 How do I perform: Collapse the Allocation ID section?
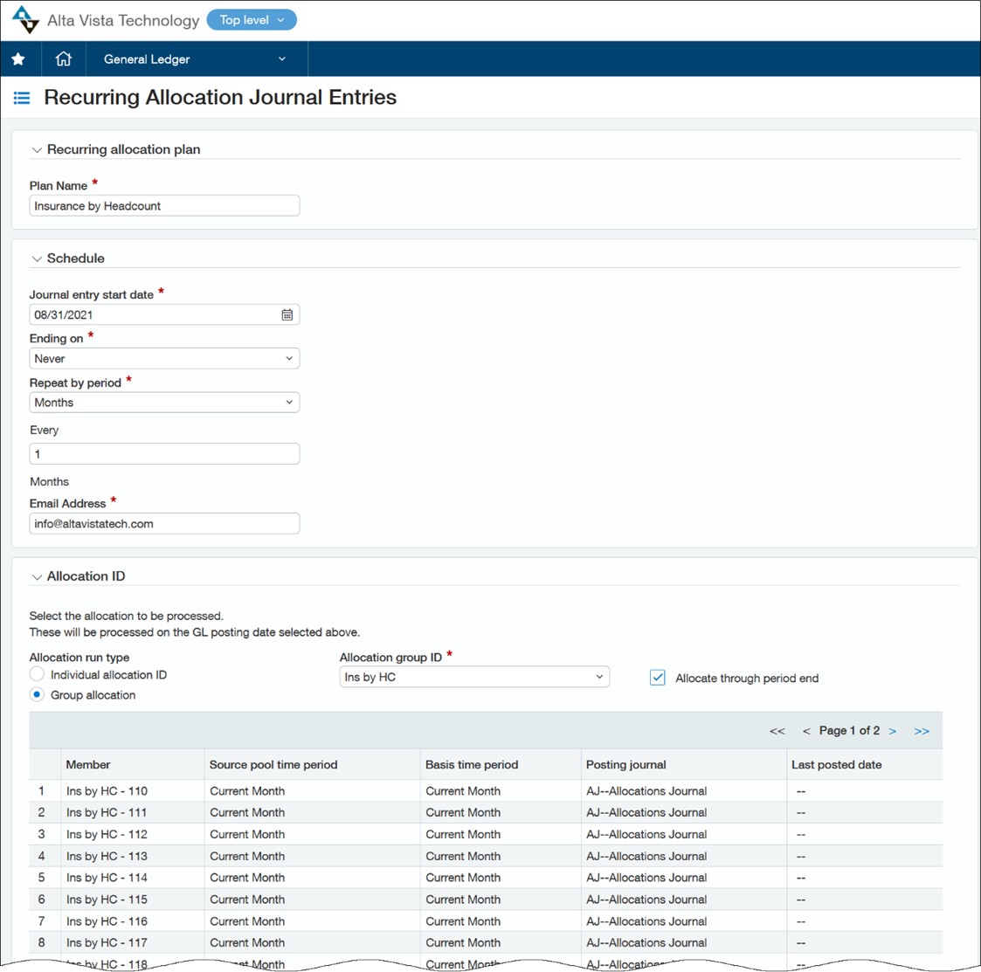click(x=37, y=576)
